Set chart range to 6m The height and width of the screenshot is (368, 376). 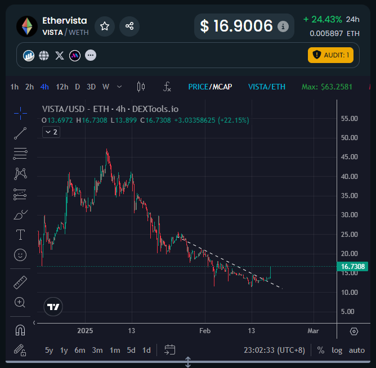tap(80, 350)
